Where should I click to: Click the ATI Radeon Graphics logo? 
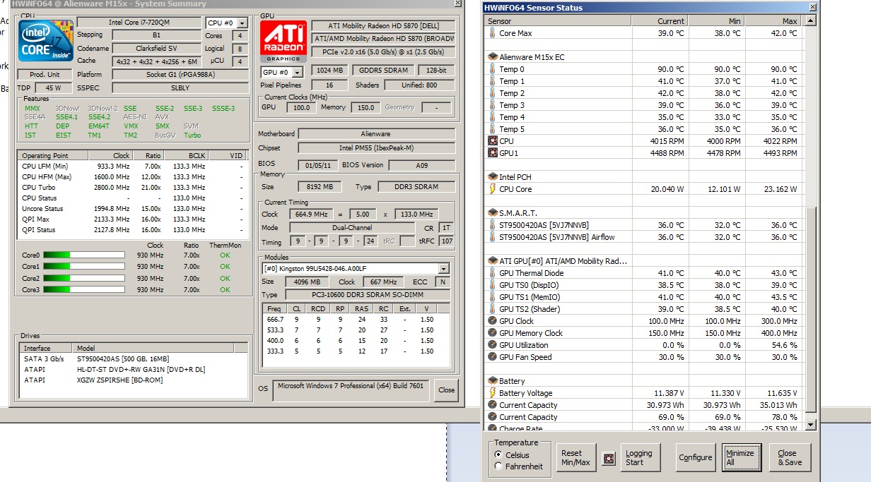click(x=283, y=41)
